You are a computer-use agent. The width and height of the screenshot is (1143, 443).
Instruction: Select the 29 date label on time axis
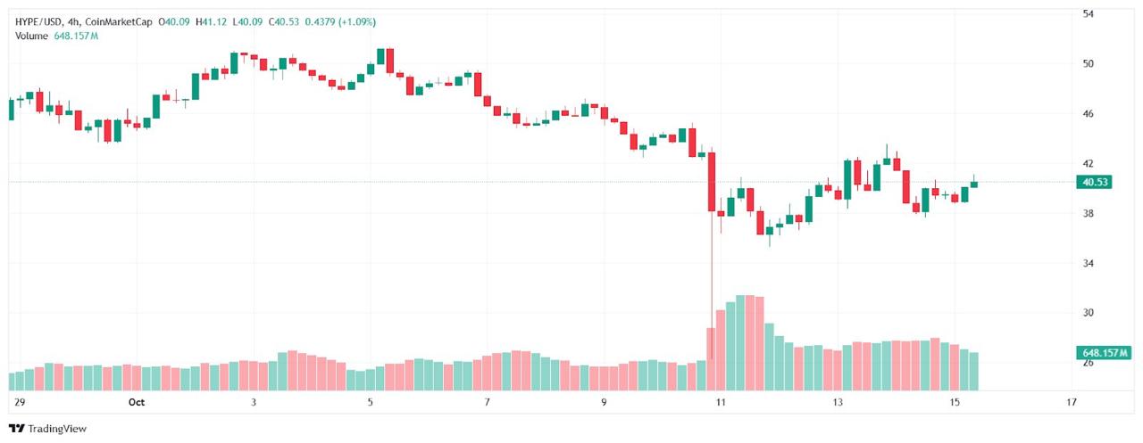[x=19, y=403]
